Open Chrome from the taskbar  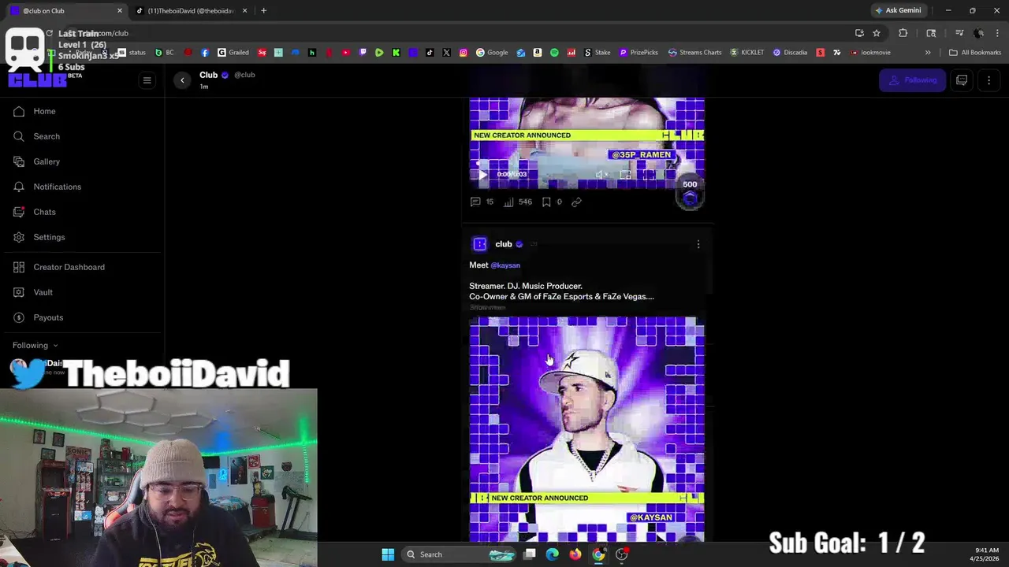(598, 554)
